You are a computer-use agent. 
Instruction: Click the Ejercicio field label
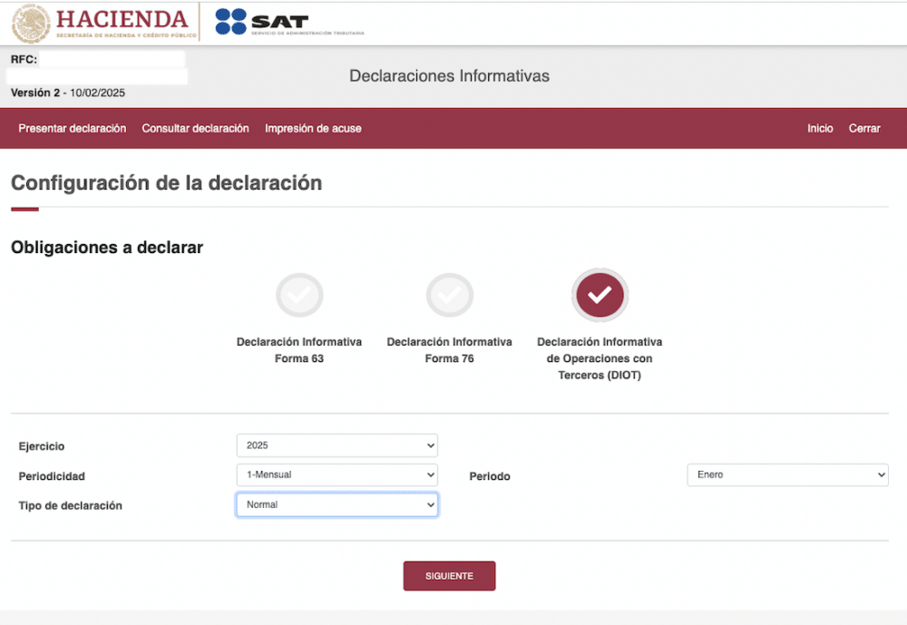pyautogui.click(x=42, y=446)
